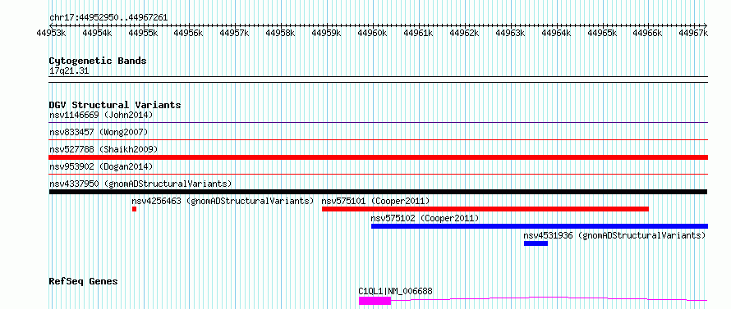Click the 44962k ruler tick label
731x309 pixels.
click(x=464, y=33)
